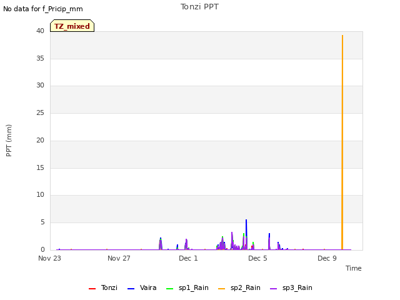Image resolution: width=400 pixels, height=300 pixels.
Task: Click the 30 y-axis tick label
Action: click(40, 85)
